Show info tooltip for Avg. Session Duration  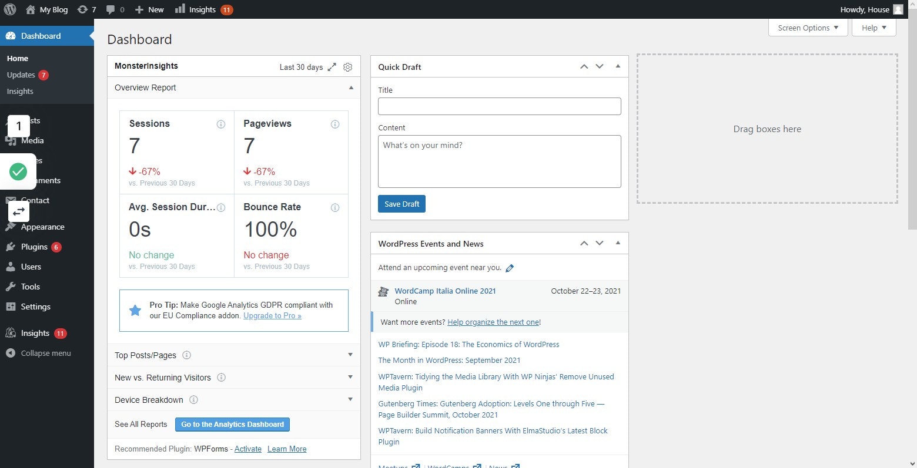(221, 207)
